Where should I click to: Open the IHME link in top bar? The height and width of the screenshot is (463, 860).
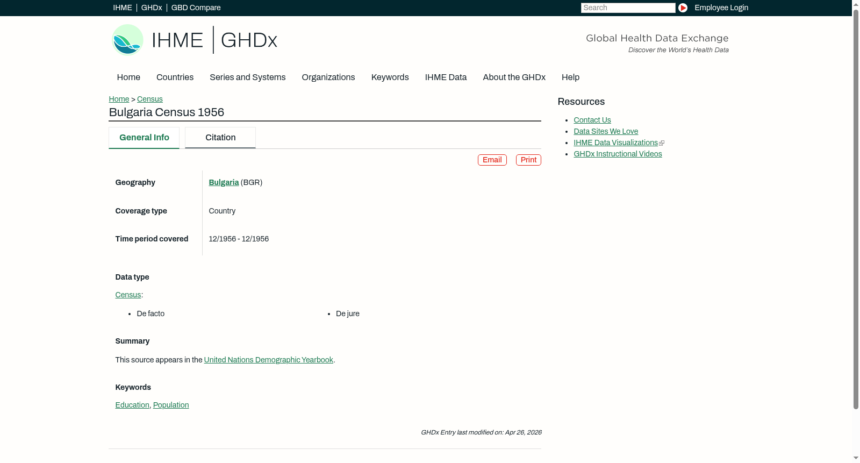coord(123,8)
